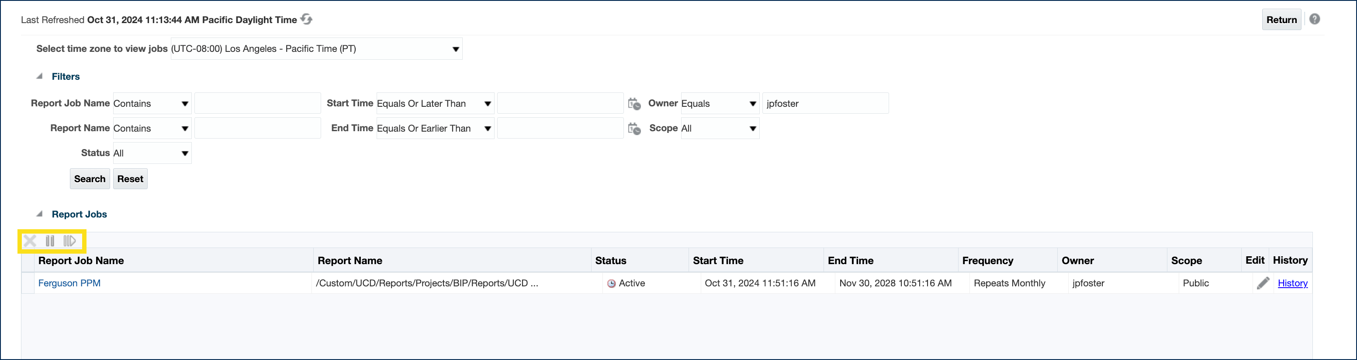Open the Start Time calendar picker
The height and width of the screenshot is (360, 1357).
tap(634, 104)
